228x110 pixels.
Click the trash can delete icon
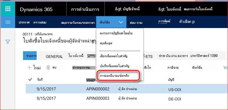click(x=48, y=68)
